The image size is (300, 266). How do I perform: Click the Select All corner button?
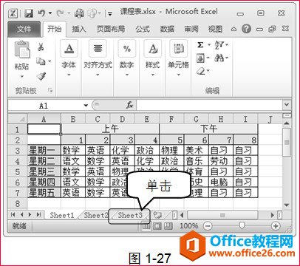coord(18,119)
